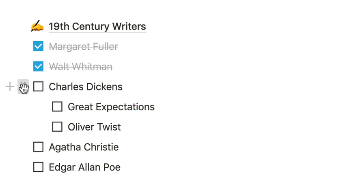The width and height of the screenshot is (341, 194).
Task: Click the Oliver Twist sub-item text
Action: [94, 127]
